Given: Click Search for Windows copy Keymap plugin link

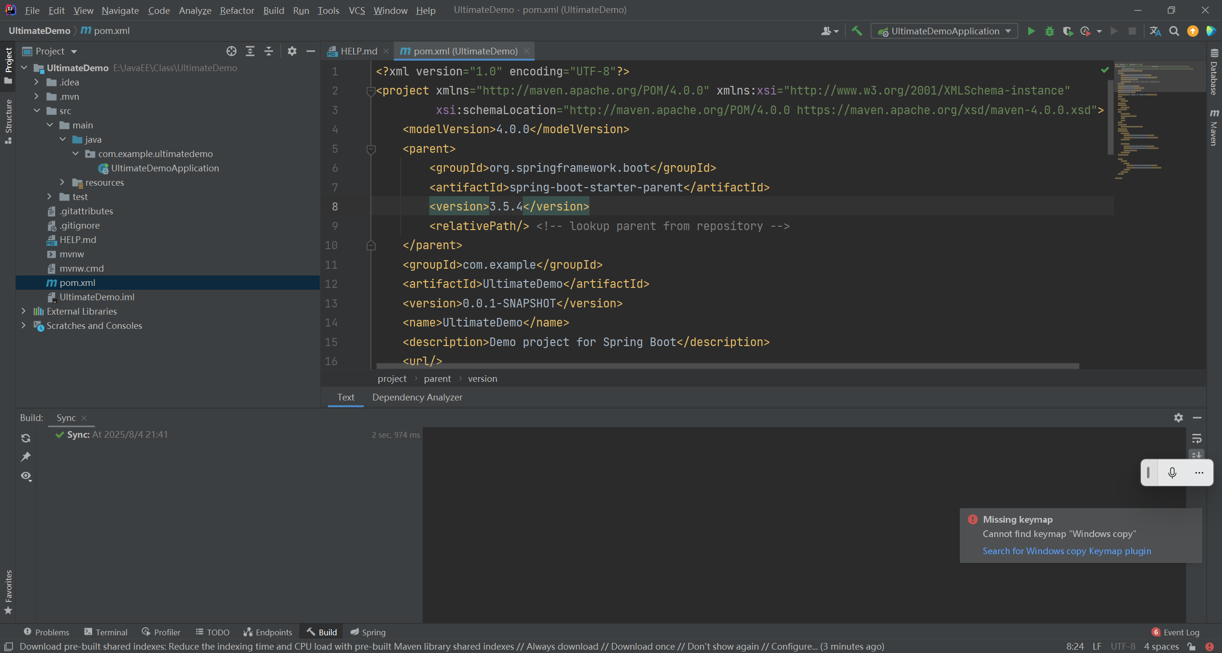Looking at the screenshot, I should (x=1067, y=551).
